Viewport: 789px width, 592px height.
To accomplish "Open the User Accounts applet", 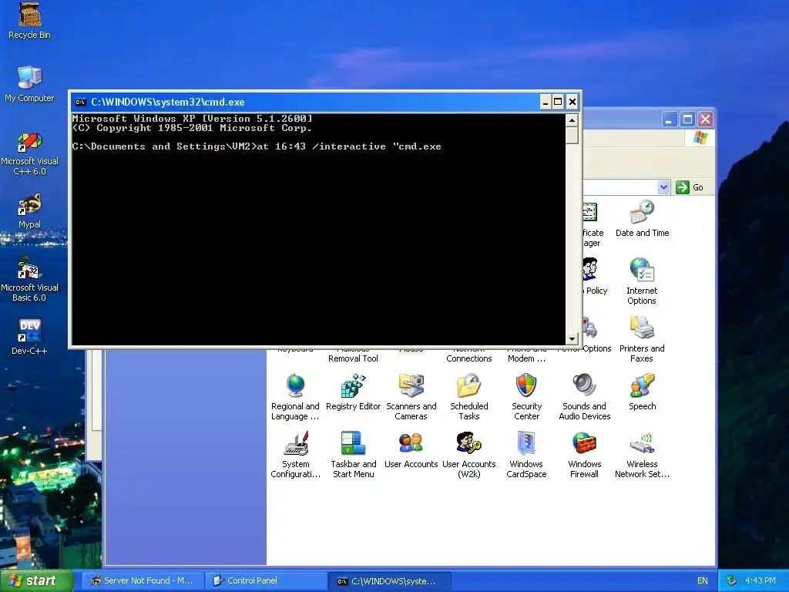I will (411, 449).
